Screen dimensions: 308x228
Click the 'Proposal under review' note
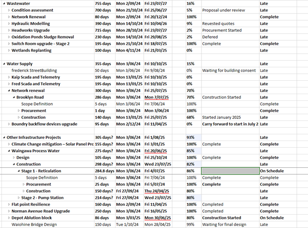click(224, 10)
